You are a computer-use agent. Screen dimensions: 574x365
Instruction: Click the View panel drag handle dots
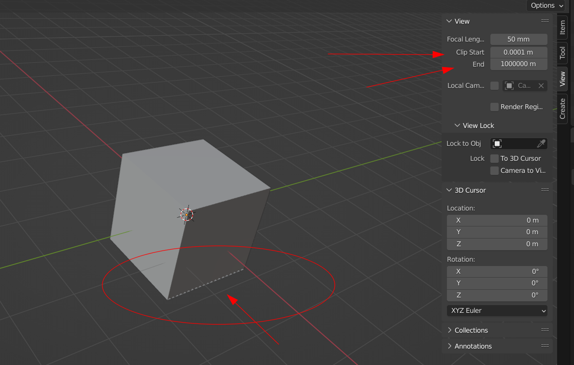click(x=545, y=21)
